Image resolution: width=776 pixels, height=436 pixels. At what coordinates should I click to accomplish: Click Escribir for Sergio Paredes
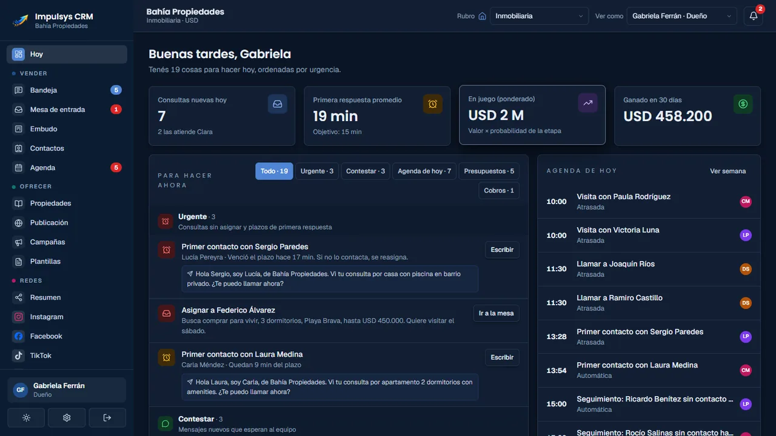coord(502,250)
